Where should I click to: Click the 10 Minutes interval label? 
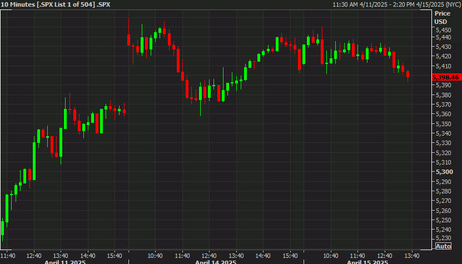coord(17,4)
